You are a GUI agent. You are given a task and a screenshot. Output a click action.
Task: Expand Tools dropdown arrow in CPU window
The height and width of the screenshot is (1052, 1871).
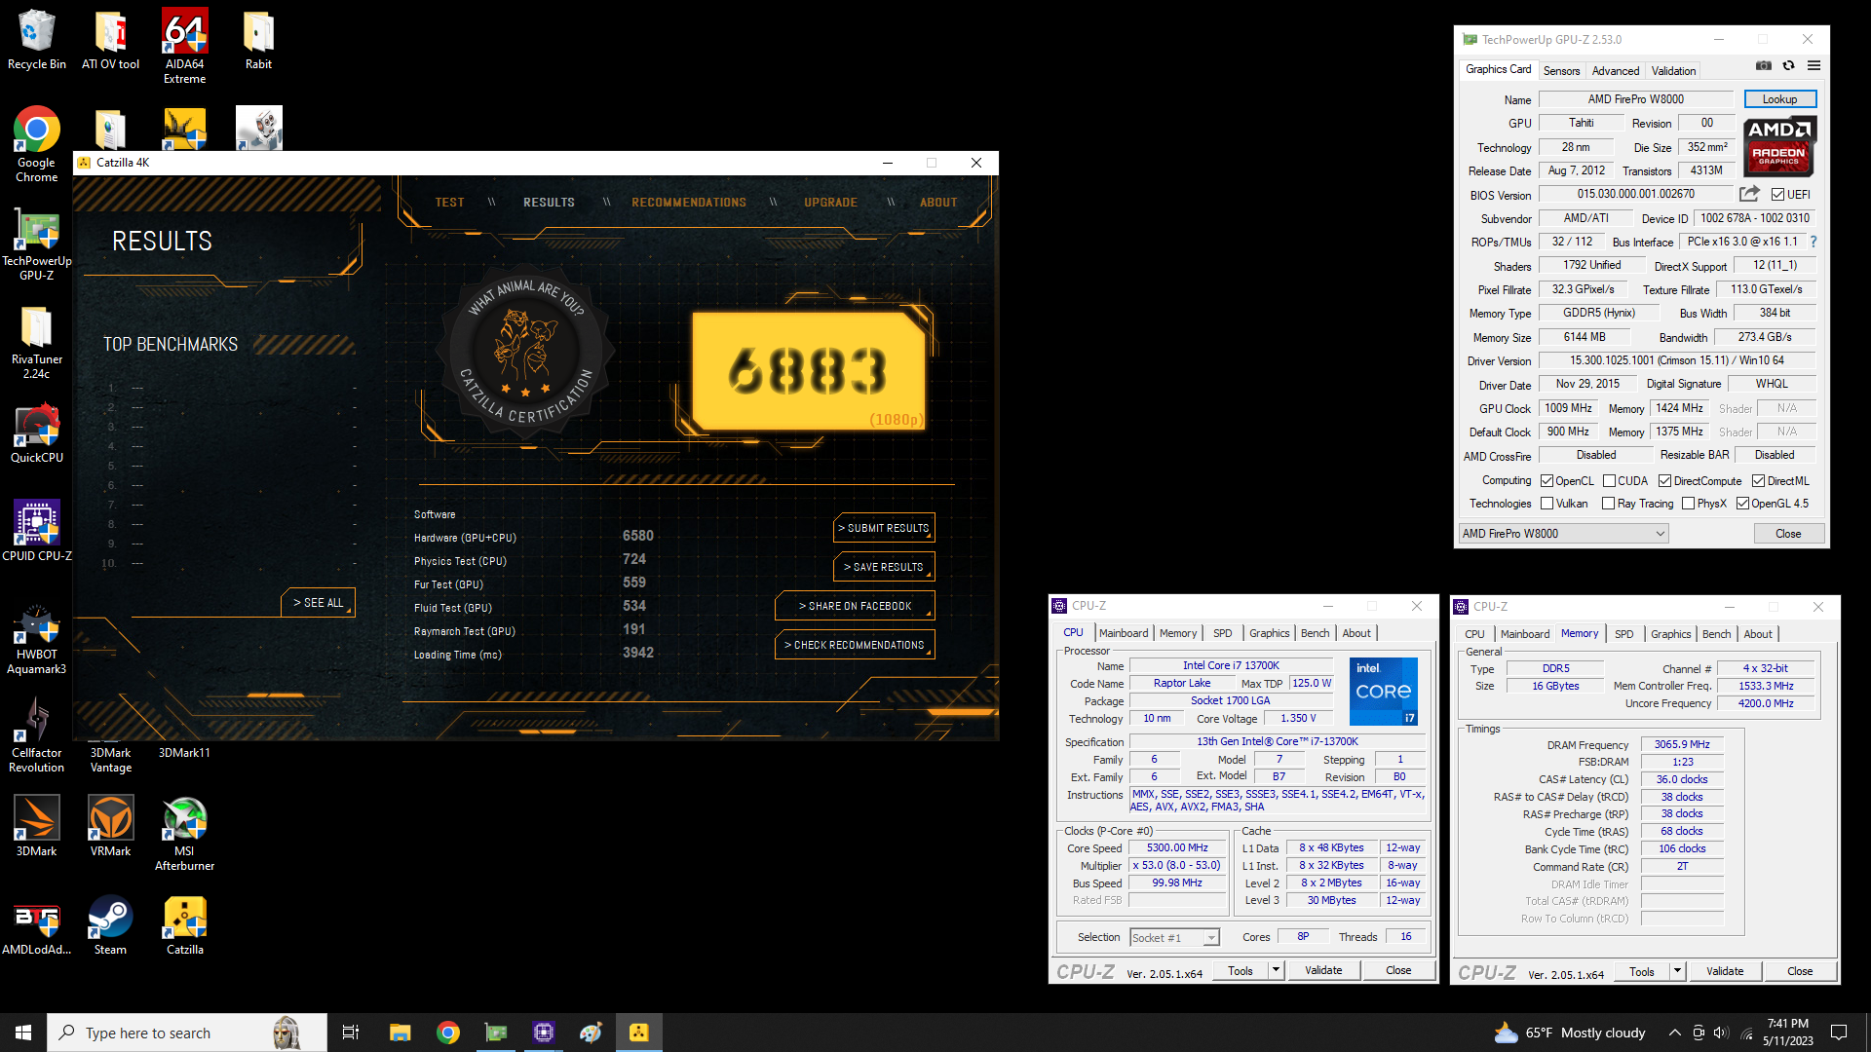pyautogui.click(x=1275, y=970)
